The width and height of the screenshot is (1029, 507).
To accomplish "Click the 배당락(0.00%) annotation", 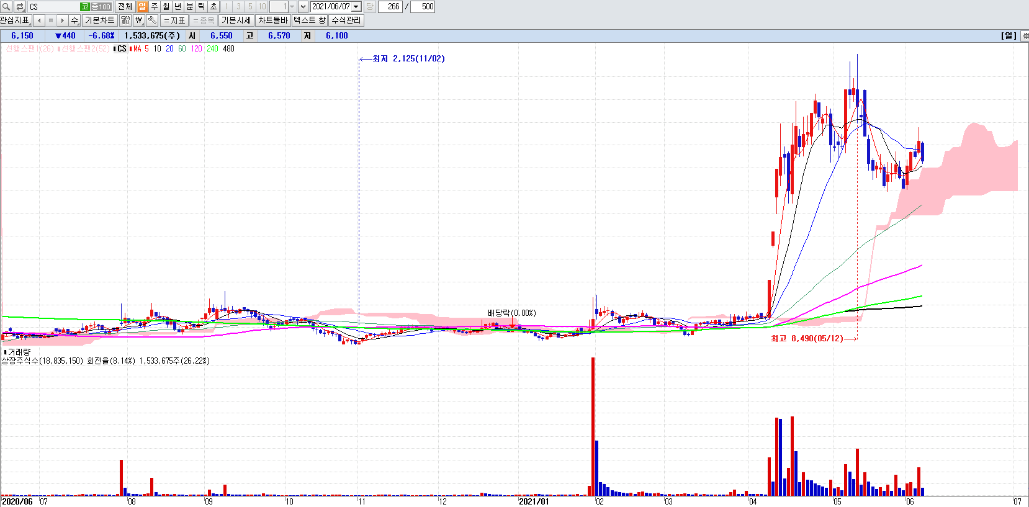I will 511,313.
